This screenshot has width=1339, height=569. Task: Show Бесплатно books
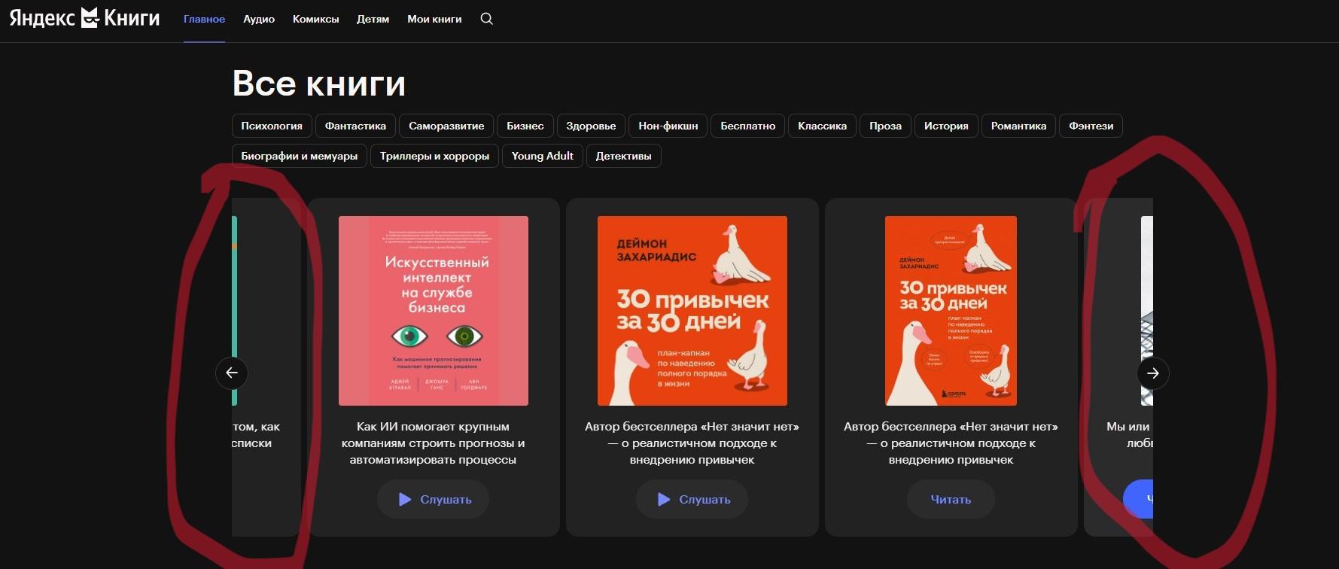tap(748, 126)
